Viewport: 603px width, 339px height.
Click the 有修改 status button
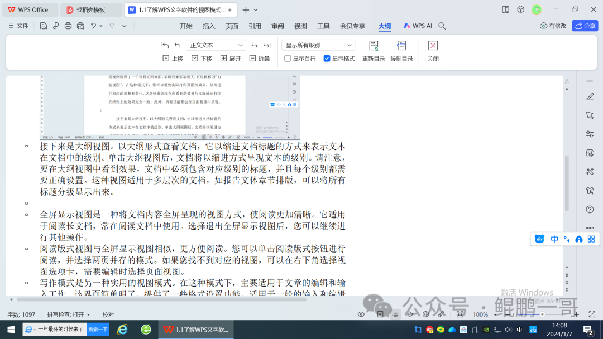point(553,26)
